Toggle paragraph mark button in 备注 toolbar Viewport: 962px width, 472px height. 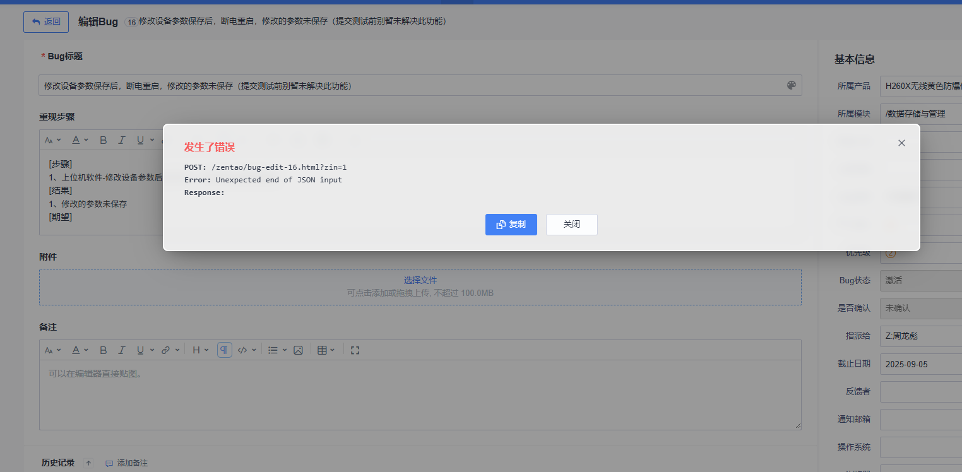[225, 350]
